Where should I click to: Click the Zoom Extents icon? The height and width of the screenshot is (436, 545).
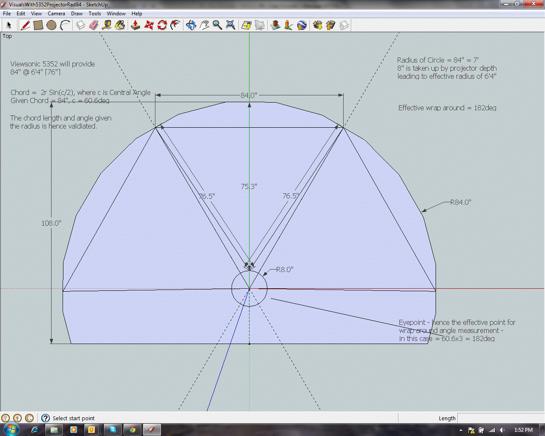tap(230, 26)
